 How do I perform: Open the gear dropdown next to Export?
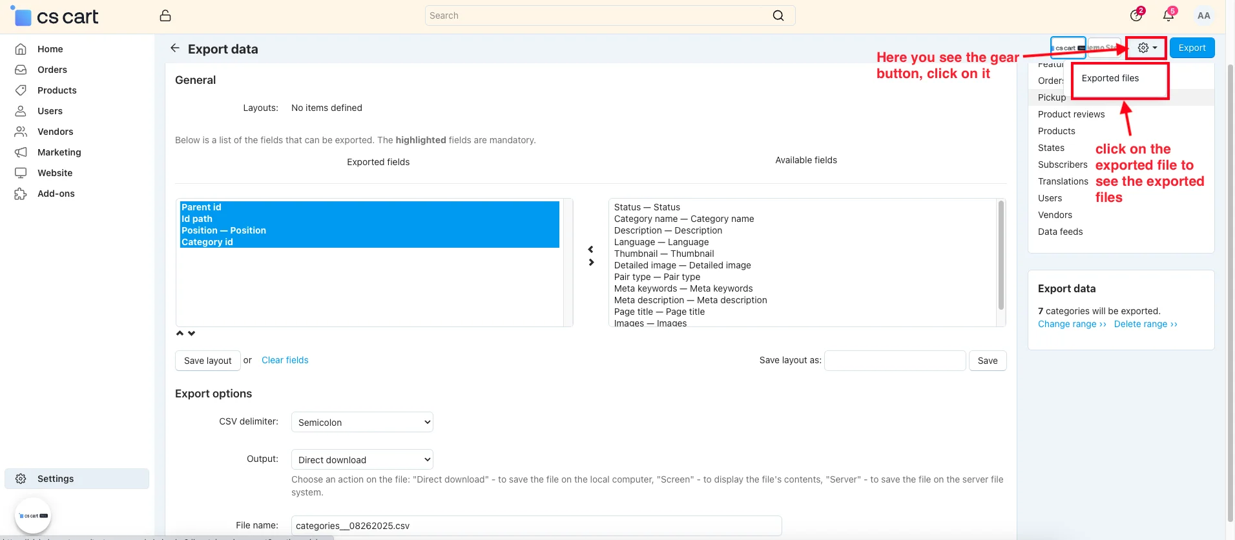point(1147,48)
